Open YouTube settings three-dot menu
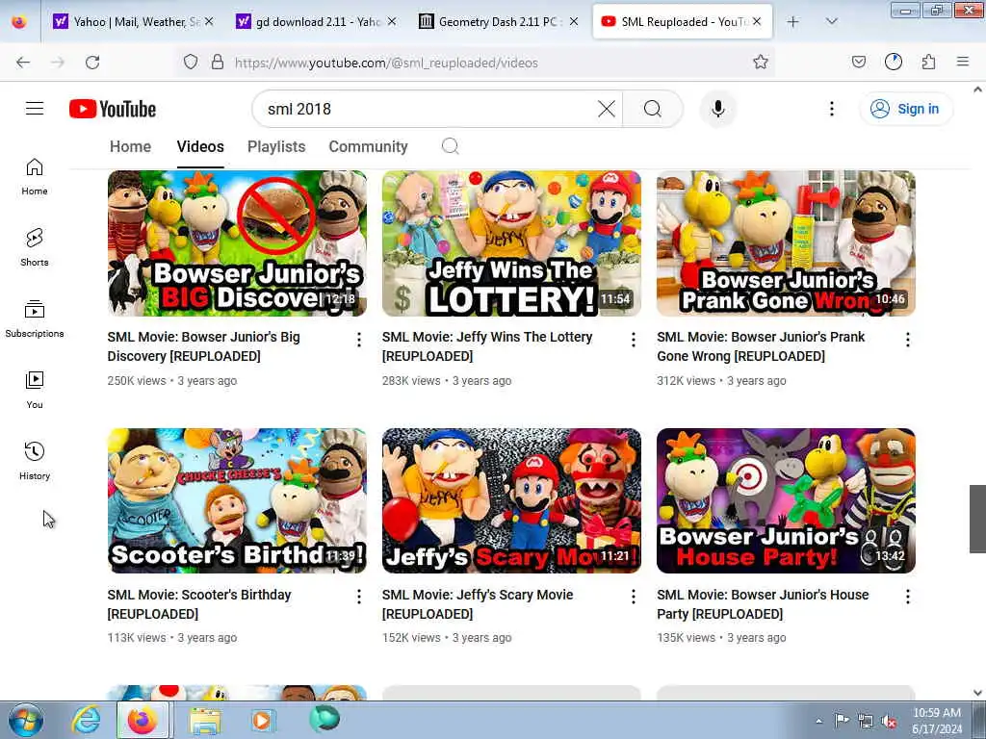Image resolution: width=986 pixels, height=739 pixels. click(x=831, y=109)
